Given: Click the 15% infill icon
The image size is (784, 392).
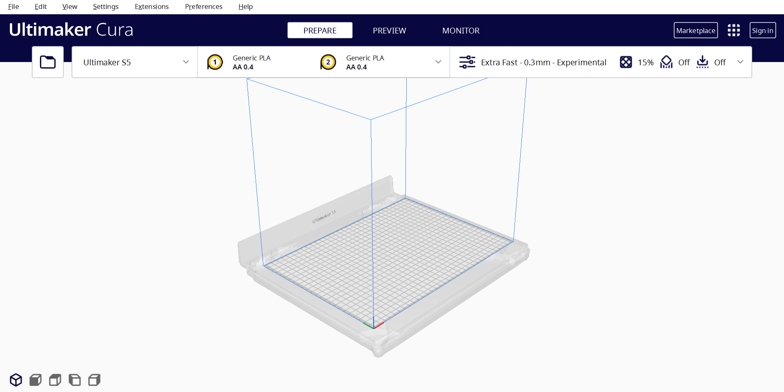Looking at the screenshot, I should pos(626,62).
